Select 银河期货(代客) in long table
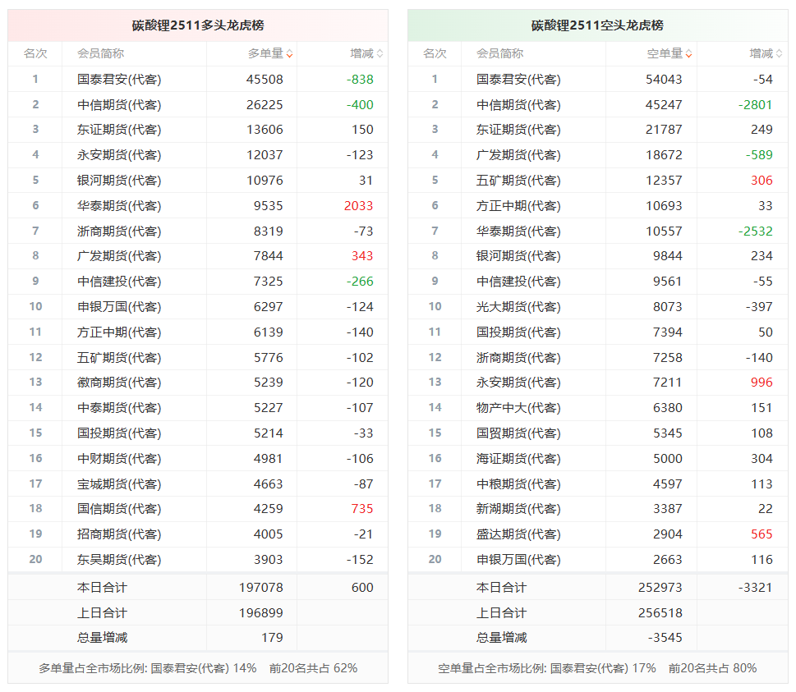The height and width of the screenshot is (692, 796). (x=119, y=180)
